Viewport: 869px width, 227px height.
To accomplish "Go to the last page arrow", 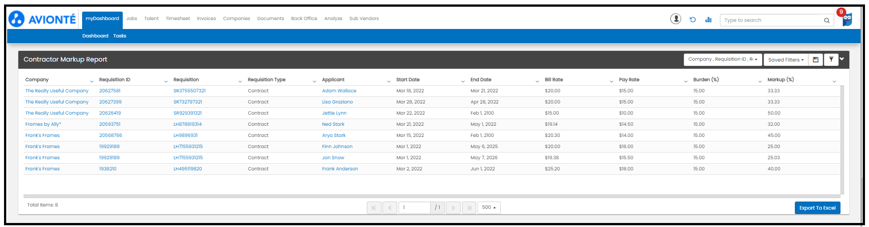I will pos(469,208).
